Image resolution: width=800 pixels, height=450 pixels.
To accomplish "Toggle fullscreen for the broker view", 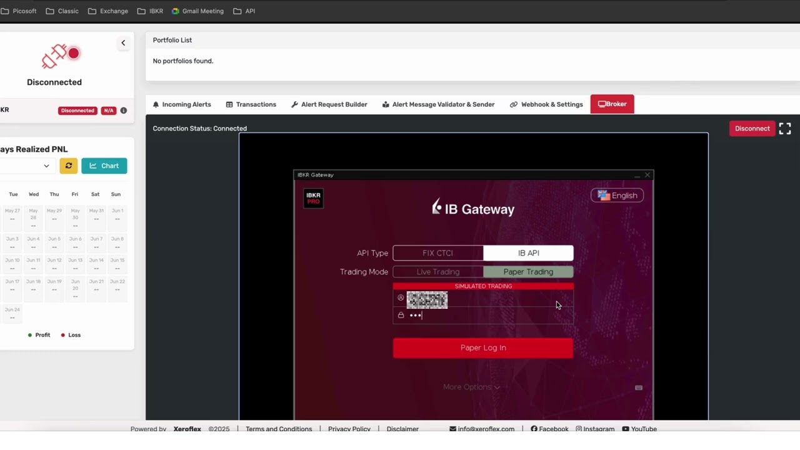I will point(785,129).
